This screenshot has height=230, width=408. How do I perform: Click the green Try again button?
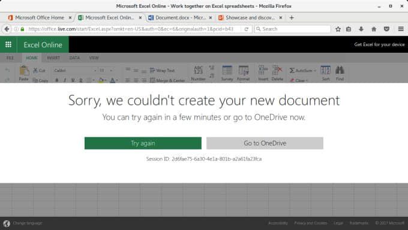pos(143,143)
